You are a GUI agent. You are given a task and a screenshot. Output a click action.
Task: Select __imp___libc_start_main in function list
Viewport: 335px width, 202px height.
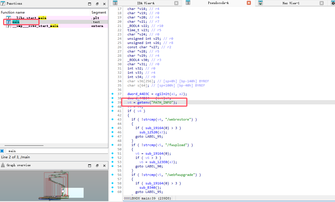click(35, 26)
